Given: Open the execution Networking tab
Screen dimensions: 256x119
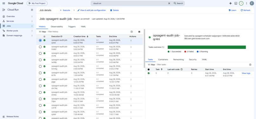Looking at the screenshot, I should tap(179, 59).
